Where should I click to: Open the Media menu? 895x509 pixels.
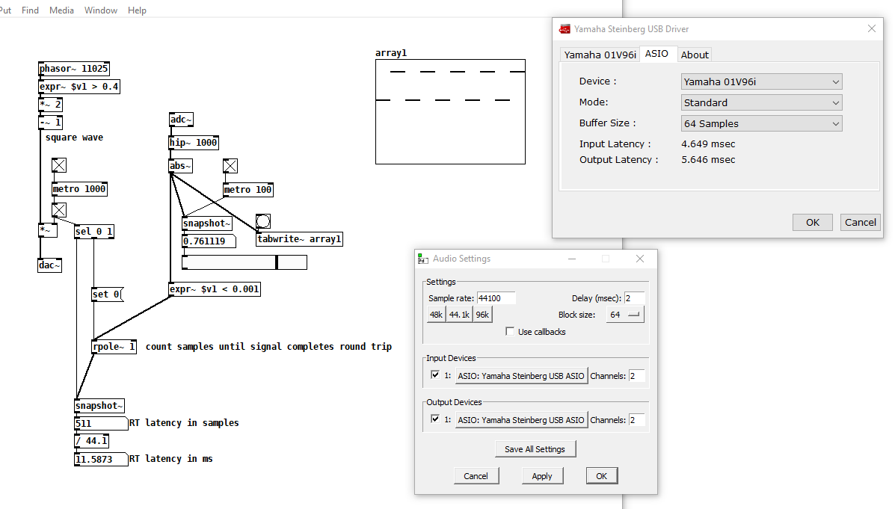pyautogui.click(x=61, y=10)
